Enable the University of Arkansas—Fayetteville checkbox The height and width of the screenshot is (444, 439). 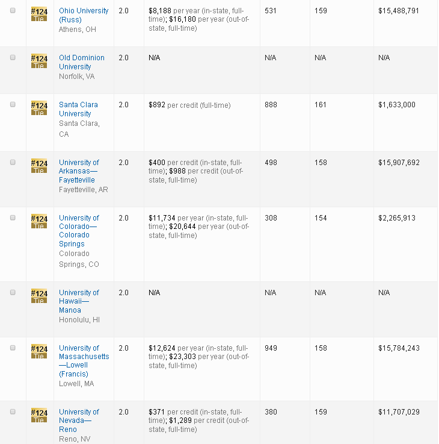click(x=13, y=162)
